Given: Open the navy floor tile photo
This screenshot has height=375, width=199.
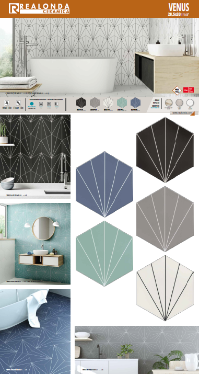Looking at the screenshot, I should 35,332.
